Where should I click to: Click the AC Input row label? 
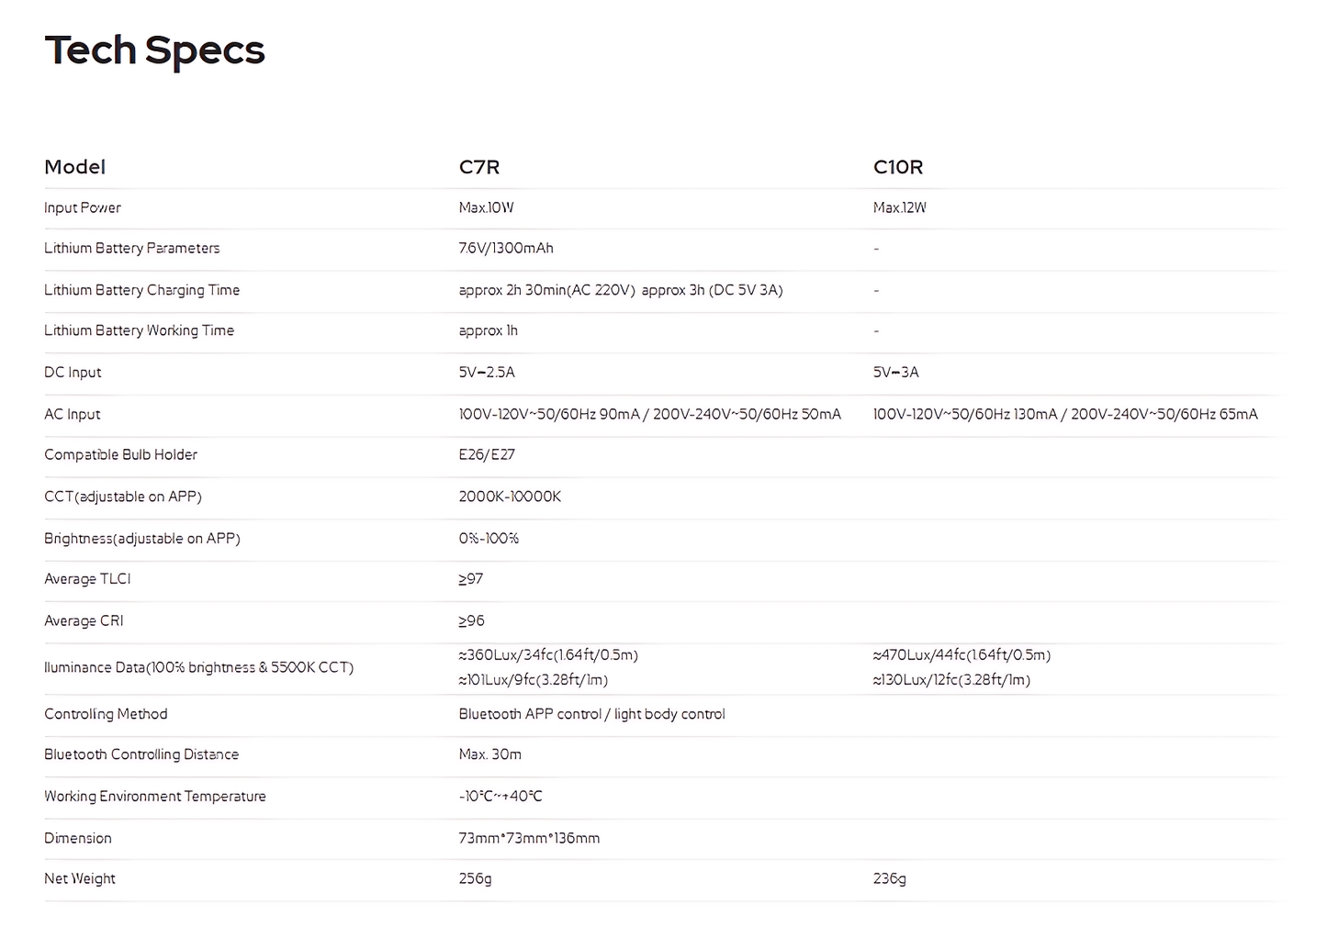click(x=72, y=415)
